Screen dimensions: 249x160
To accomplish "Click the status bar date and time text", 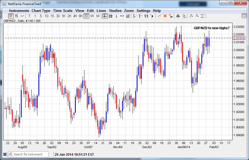I will click(x=74, y=154).
